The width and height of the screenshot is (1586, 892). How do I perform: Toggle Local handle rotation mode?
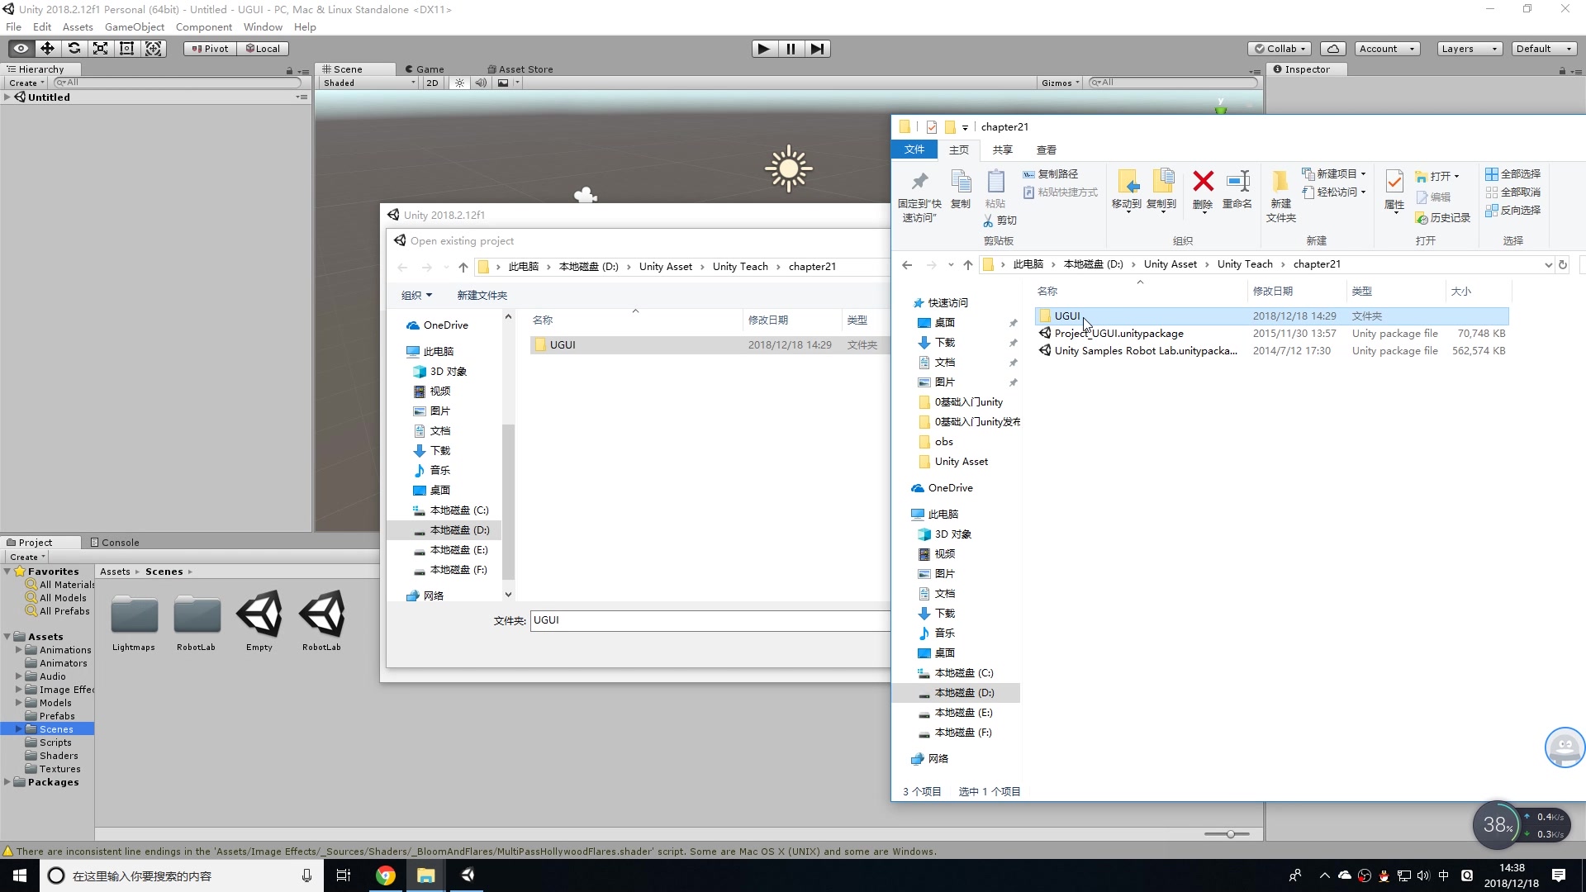coord(263,49)
